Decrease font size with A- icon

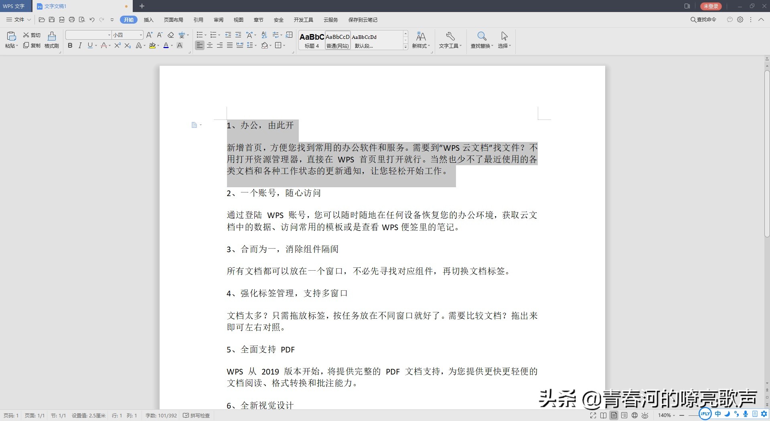coord(160,35)
